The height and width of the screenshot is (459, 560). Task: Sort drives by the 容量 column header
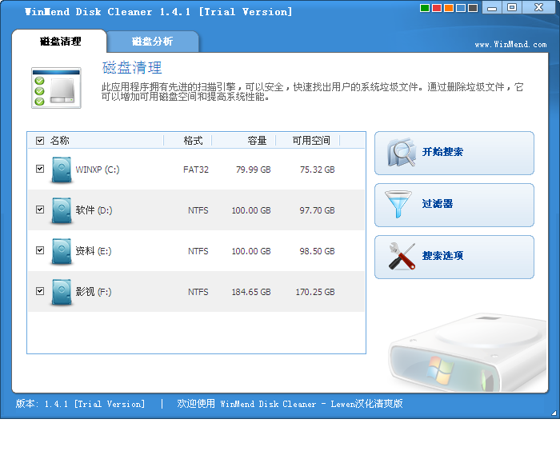tap(256, 141)
